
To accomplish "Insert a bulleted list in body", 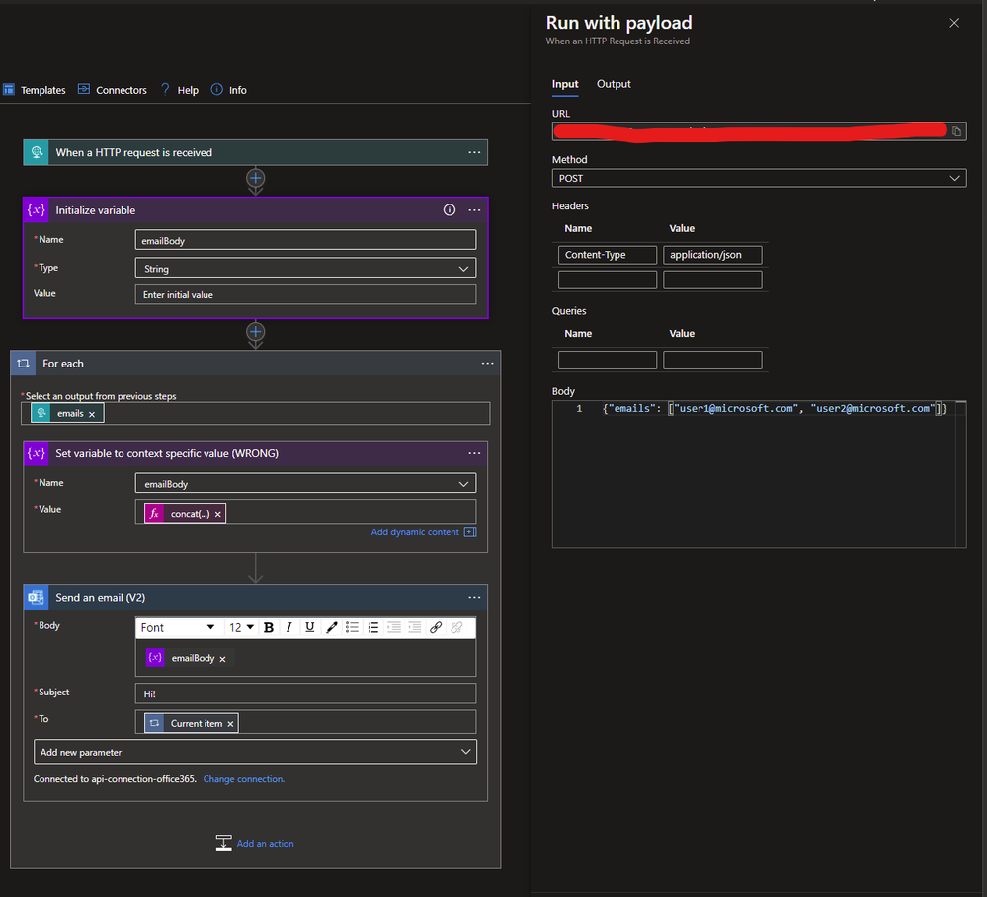I will tap(352, 628).
